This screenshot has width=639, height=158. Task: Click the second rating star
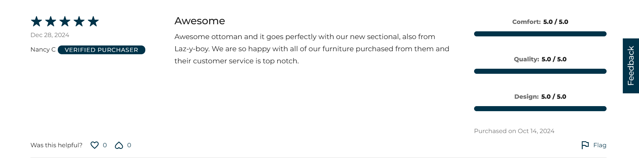point(51,22)
